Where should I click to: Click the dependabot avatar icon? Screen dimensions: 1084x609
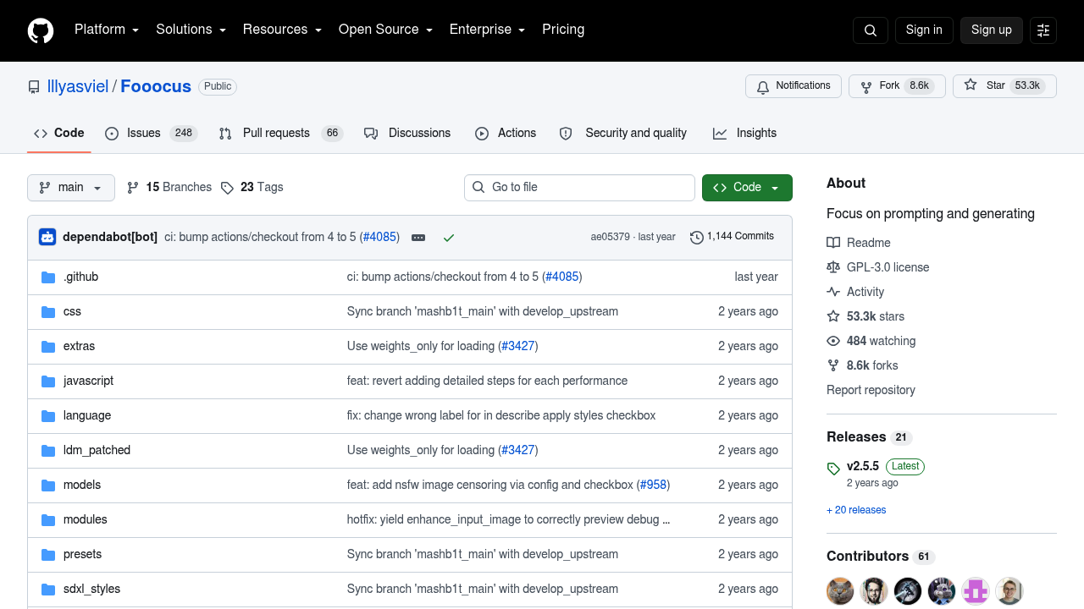pyautogui.click(x=47, y=237)
